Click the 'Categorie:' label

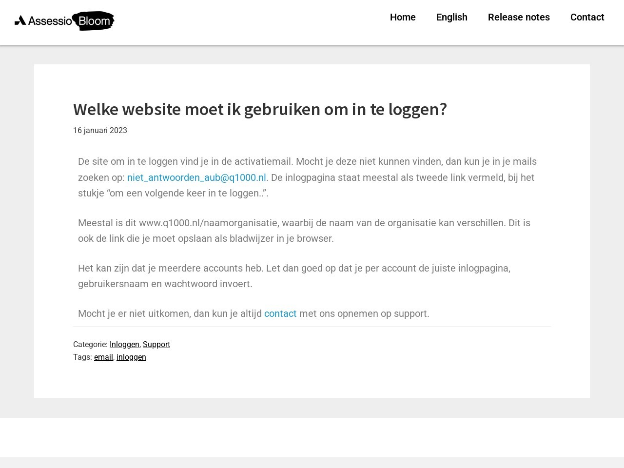(90, 344)
